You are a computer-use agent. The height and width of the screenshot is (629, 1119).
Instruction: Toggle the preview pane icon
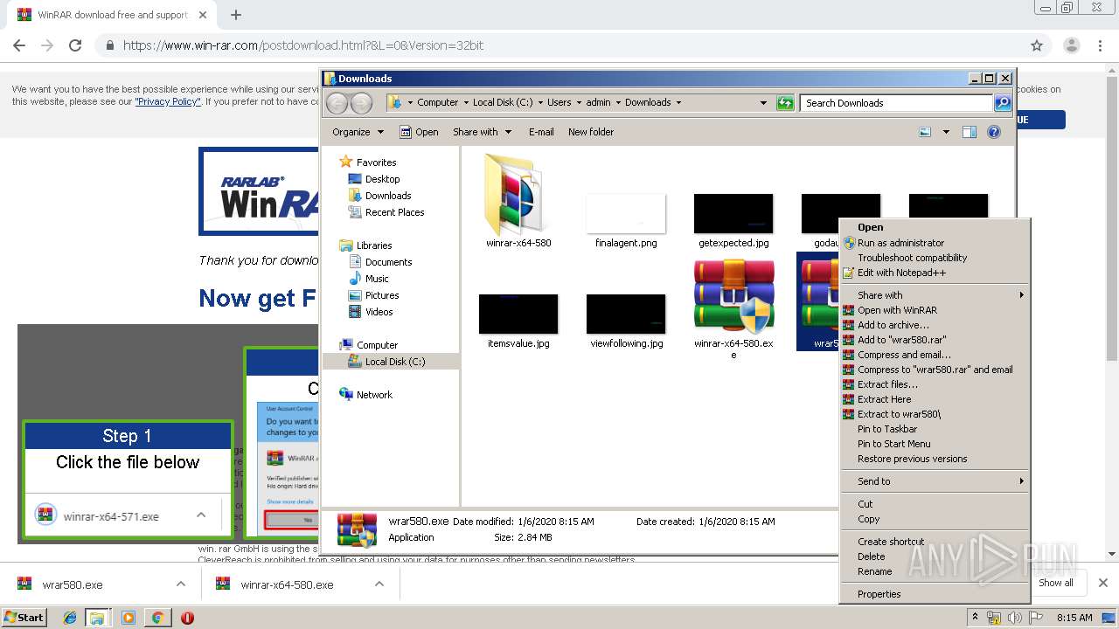point(969,132)
